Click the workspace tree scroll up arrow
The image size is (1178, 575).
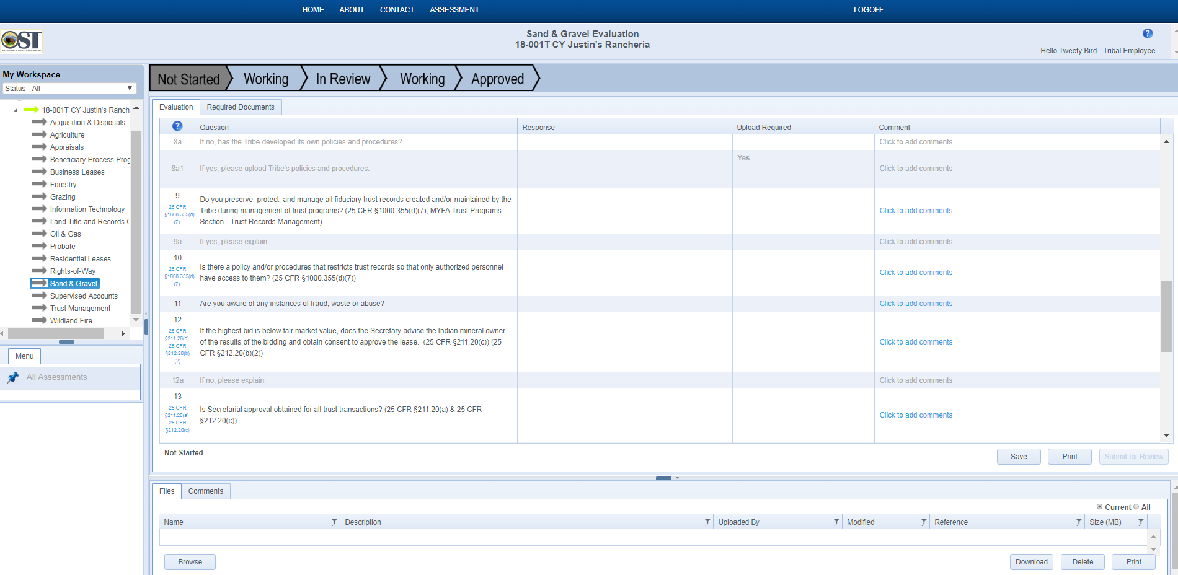pos(136,108)
